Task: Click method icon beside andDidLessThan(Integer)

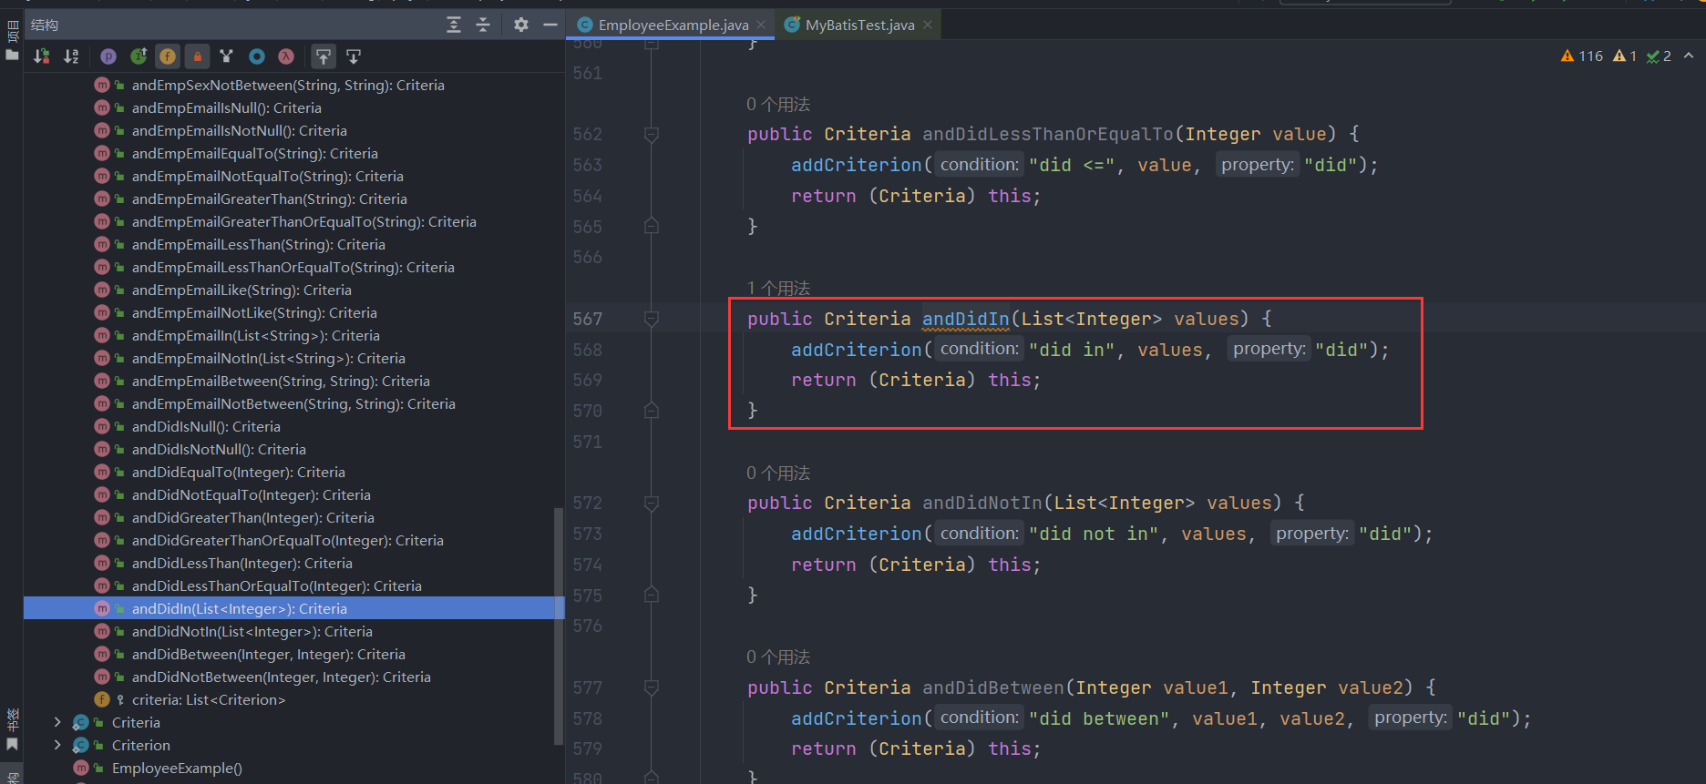Action: (x=102, y=563)
